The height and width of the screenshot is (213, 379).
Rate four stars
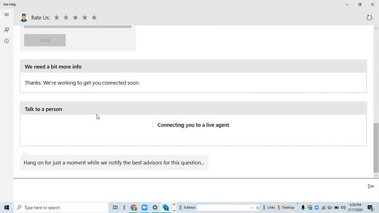pyautogui.click(x=85, y=17)
